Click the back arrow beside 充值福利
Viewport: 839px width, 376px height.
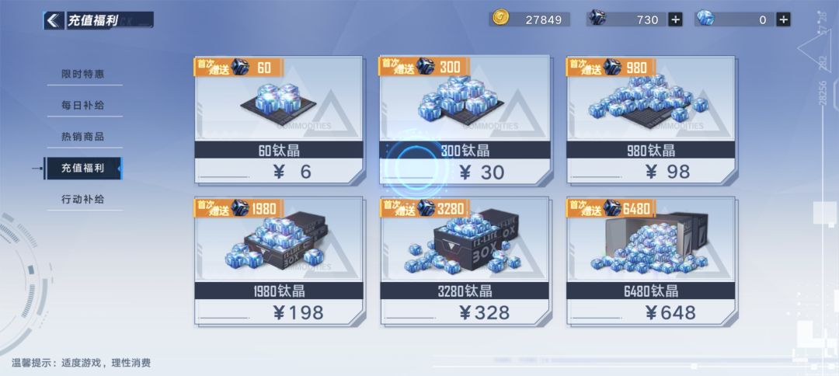point(53,21)
